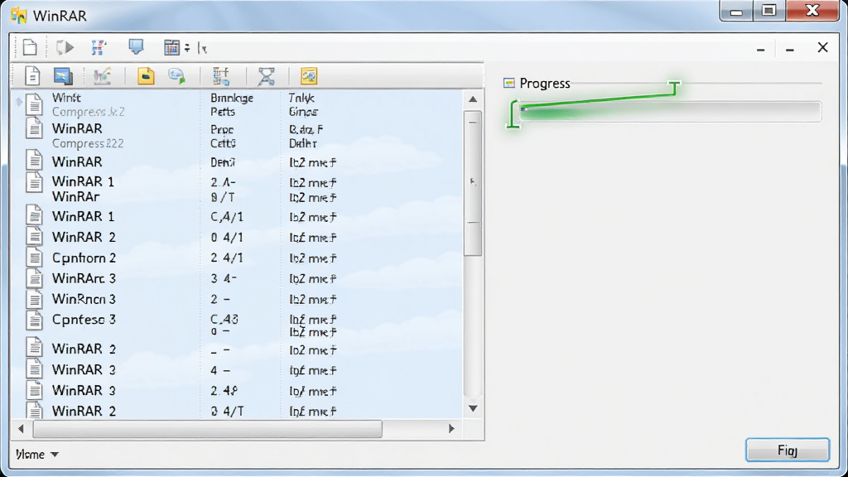Click the Bmnkge column header text
This screenshot has height=477, width=848.
point(232,98)
